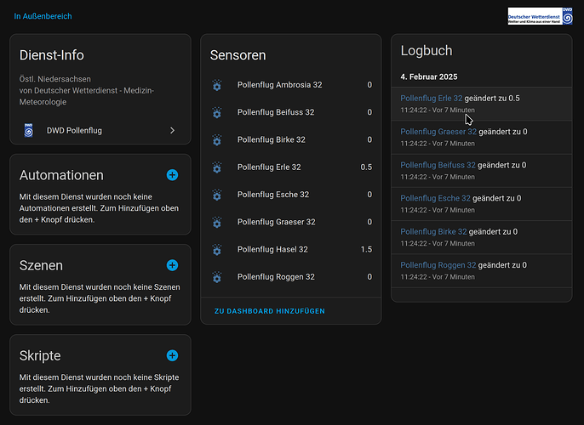Screen dimensions: 584x425
Task: Open Pollenflug Beifuss 32 logbook link
Action: 438,165
